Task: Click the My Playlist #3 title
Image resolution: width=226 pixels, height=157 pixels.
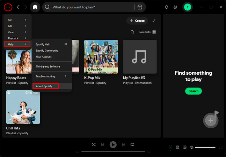Action: coord(134,78)
